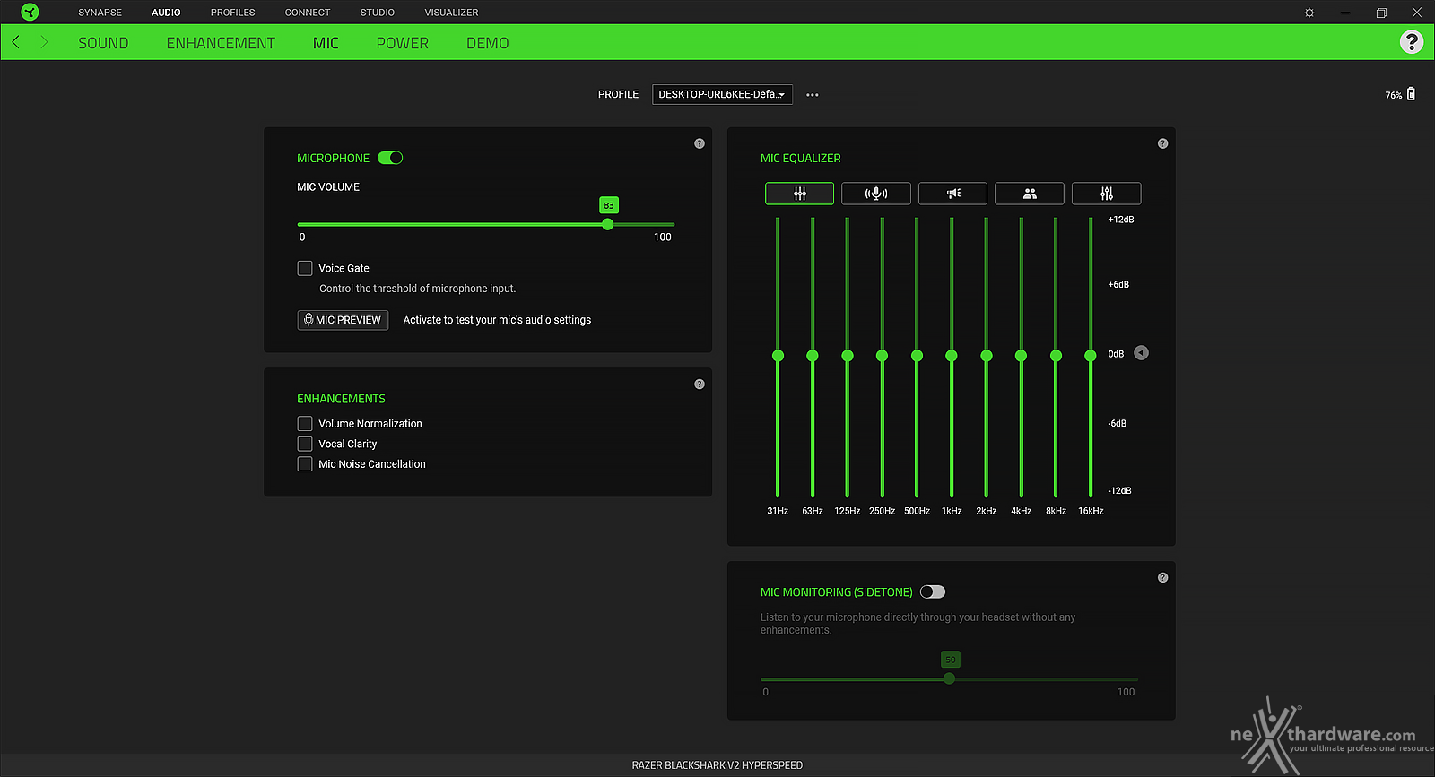Toggle the Microphone switch off

point(390,158)
